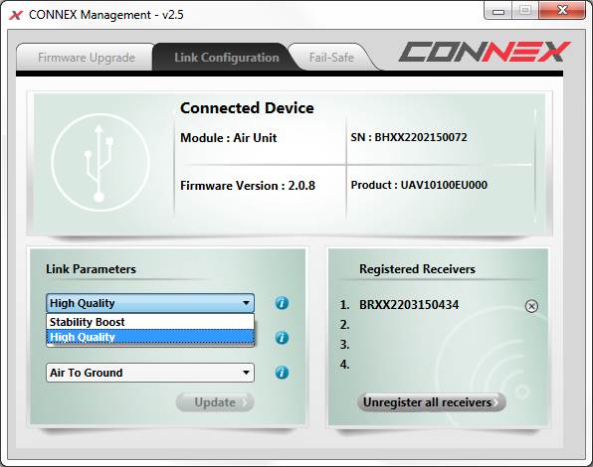
Task: Click Unregister all receivers button
Action: click(x=431, y=402)
